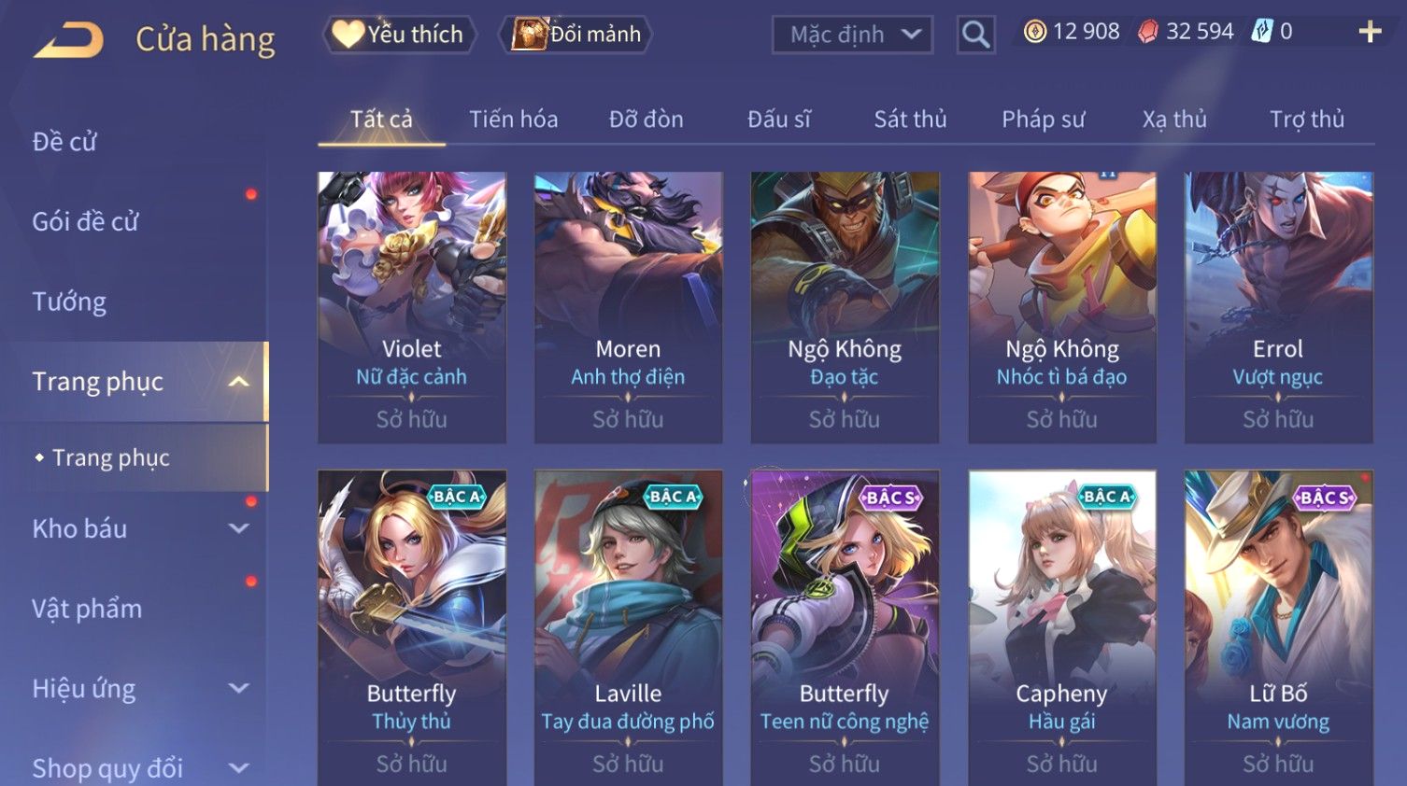Select the Violet Nữ đặc cảnh skin card
1407x786 pixels.
coord(411,307)
